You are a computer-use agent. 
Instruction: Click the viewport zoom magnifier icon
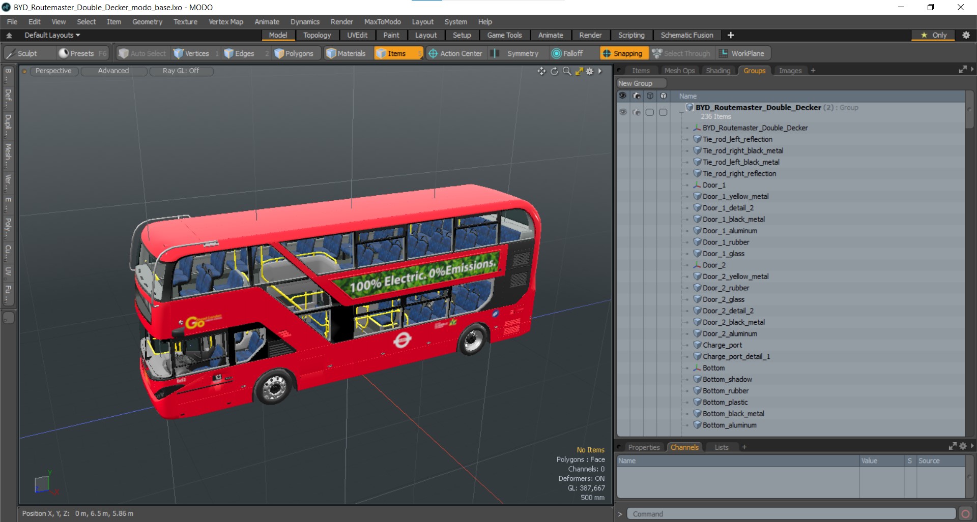pyautogui.click(x=567, y=71)
